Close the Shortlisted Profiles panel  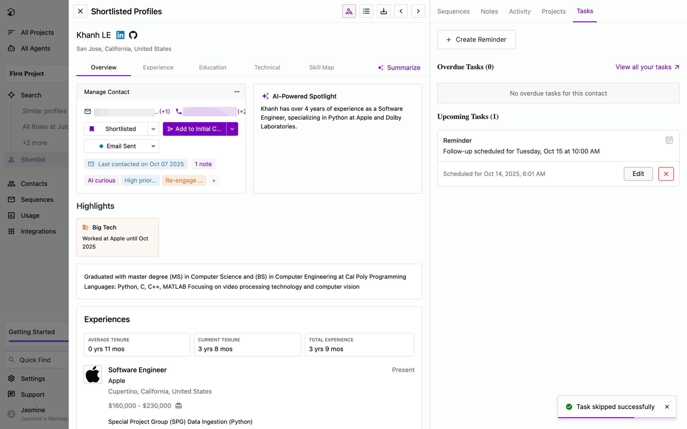(x=81, y=11)
